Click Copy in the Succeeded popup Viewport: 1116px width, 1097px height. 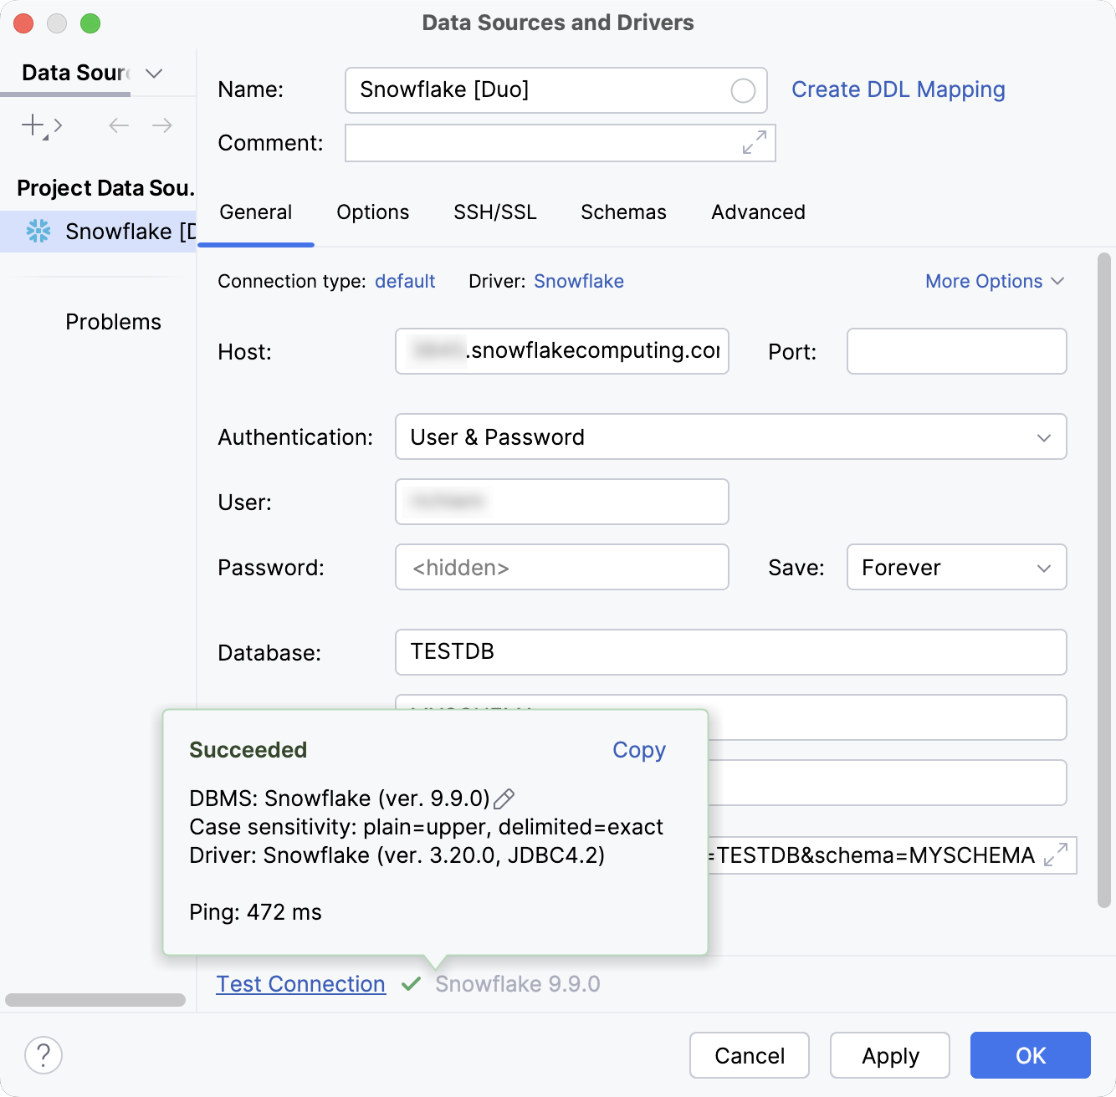click(x=638, y=750)
